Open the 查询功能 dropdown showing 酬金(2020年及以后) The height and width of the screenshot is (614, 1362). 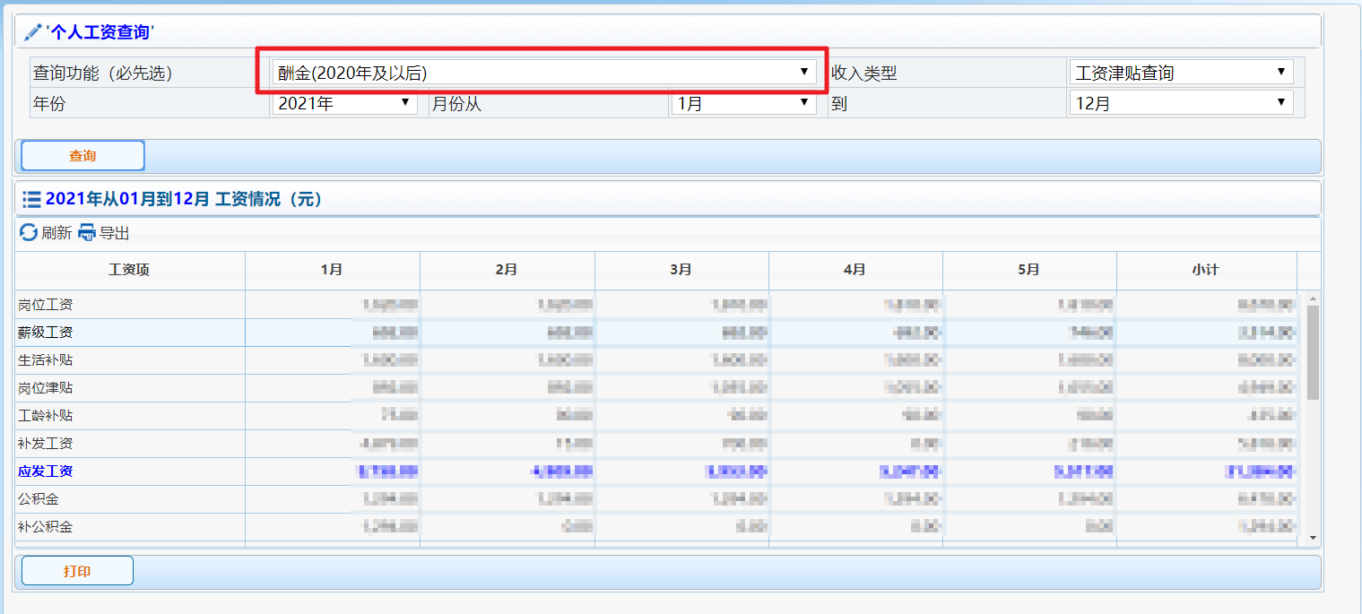pos(543,73)
